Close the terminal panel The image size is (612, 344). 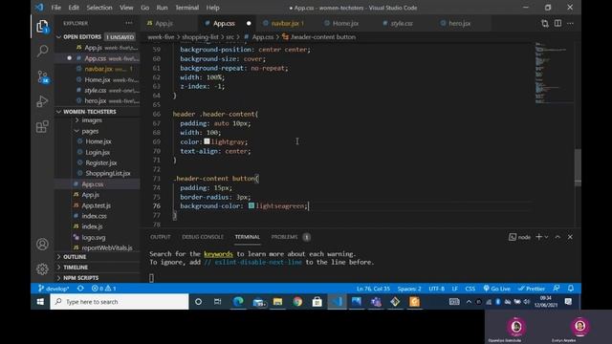[570, 237]
